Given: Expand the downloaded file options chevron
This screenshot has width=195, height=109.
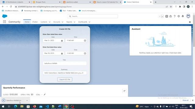Looking at the screenshot, I should [x=27, y=101].
